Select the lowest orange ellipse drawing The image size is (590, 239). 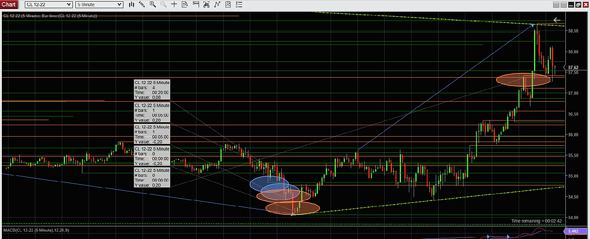[293, 208]
